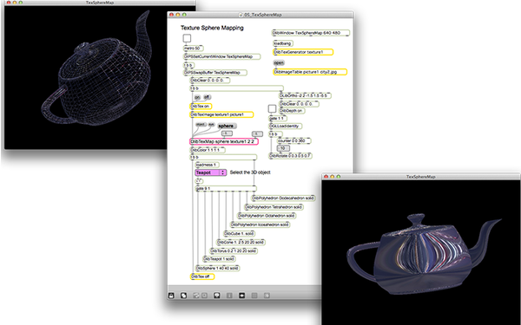Select the DlibTexGenerator texture1 object
521x325 pixels.
(x=303, y=52)
